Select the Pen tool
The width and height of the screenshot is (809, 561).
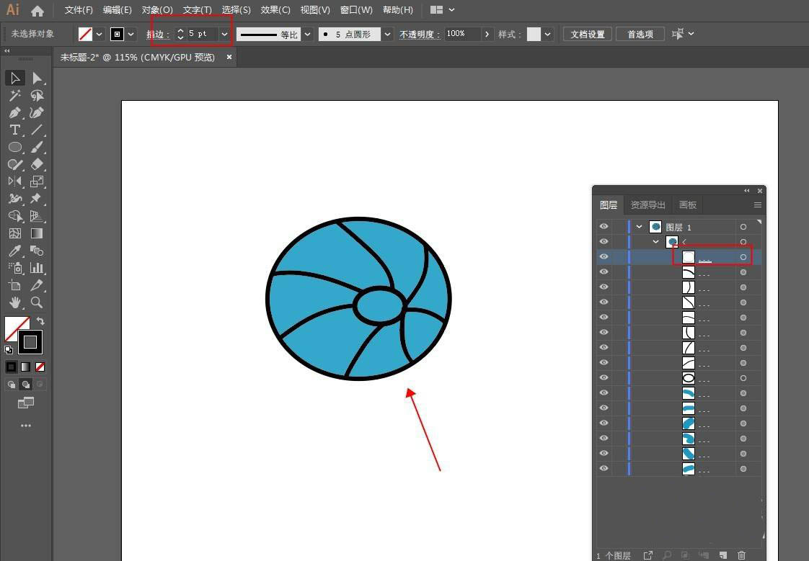pyautogui.click(x=14, y=112)
